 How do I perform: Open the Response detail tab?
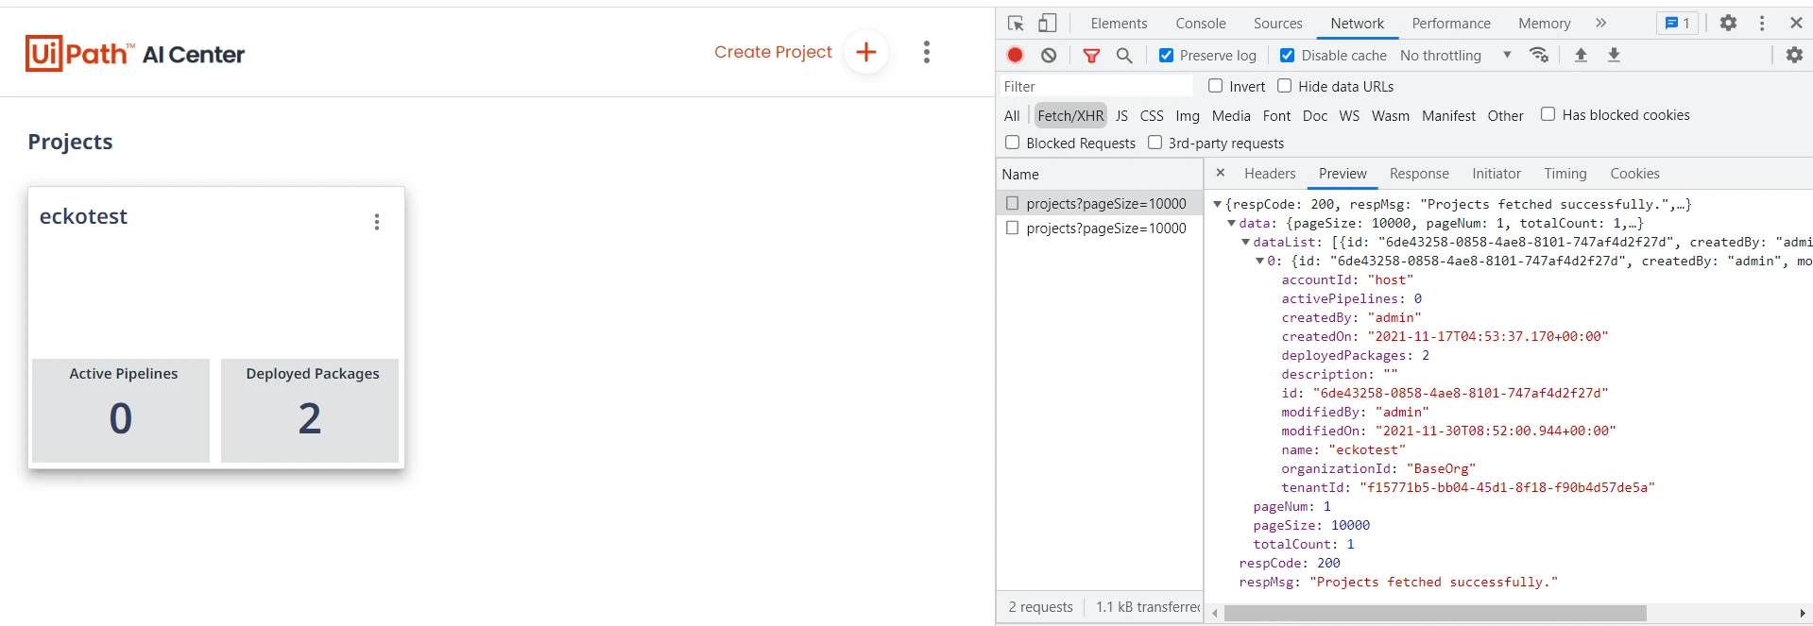(1419, 174)
